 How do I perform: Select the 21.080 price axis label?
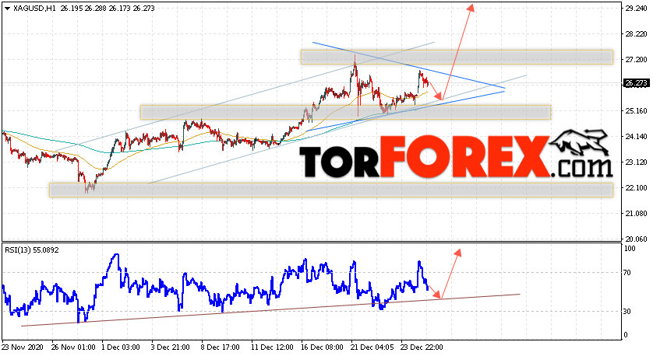coord(636,214)
